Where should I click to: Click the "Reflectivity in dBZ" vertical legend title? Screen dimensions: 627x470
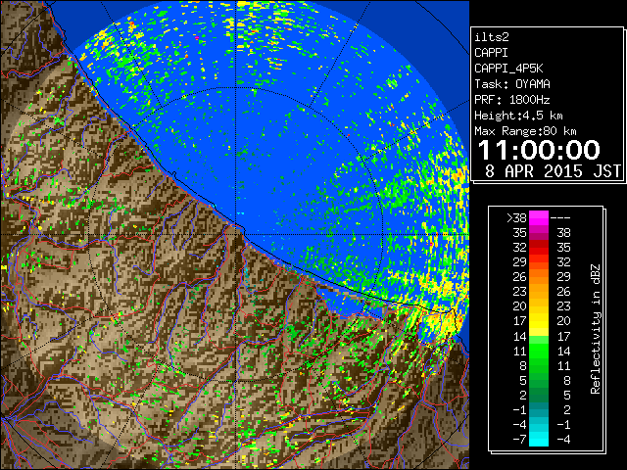596,329
